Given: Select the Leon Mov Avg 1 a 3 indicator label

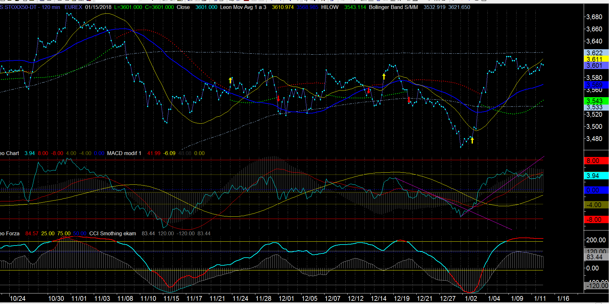Looking at the screenshot, I should pyautogui.click(x=243, y=7).
